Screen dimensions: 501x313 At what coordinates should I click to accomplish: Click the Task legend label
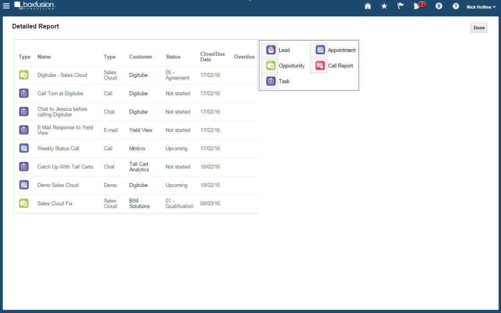point(284,81)
